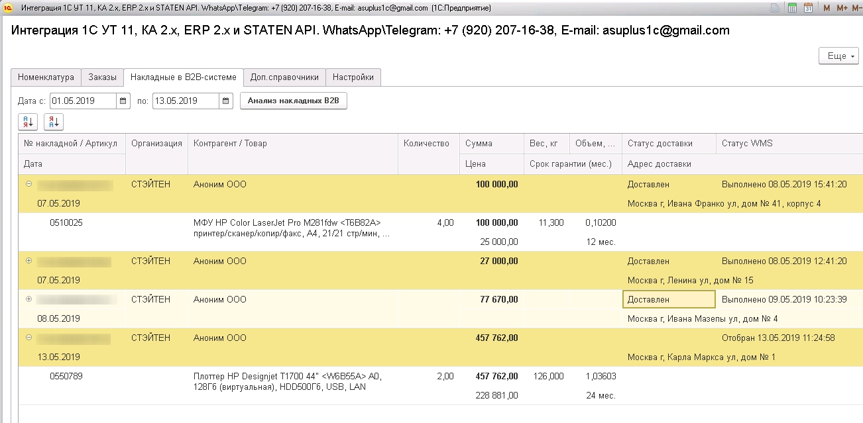Click the 'Статус WMS' column header

[x=789, y=144]
